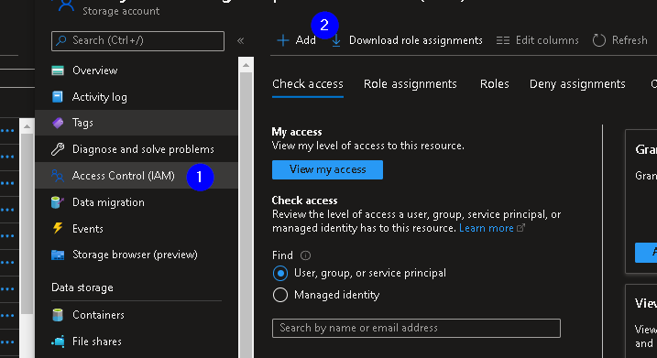Image resolution: width=657 pixels, height=358 pixels.
Task: Focus the Search (Ctrl+/) field
Action: click(137, 41)
